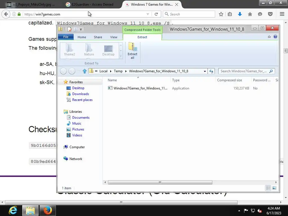
Task: Select Network in the navigation pane
Action: click(76, 159)
